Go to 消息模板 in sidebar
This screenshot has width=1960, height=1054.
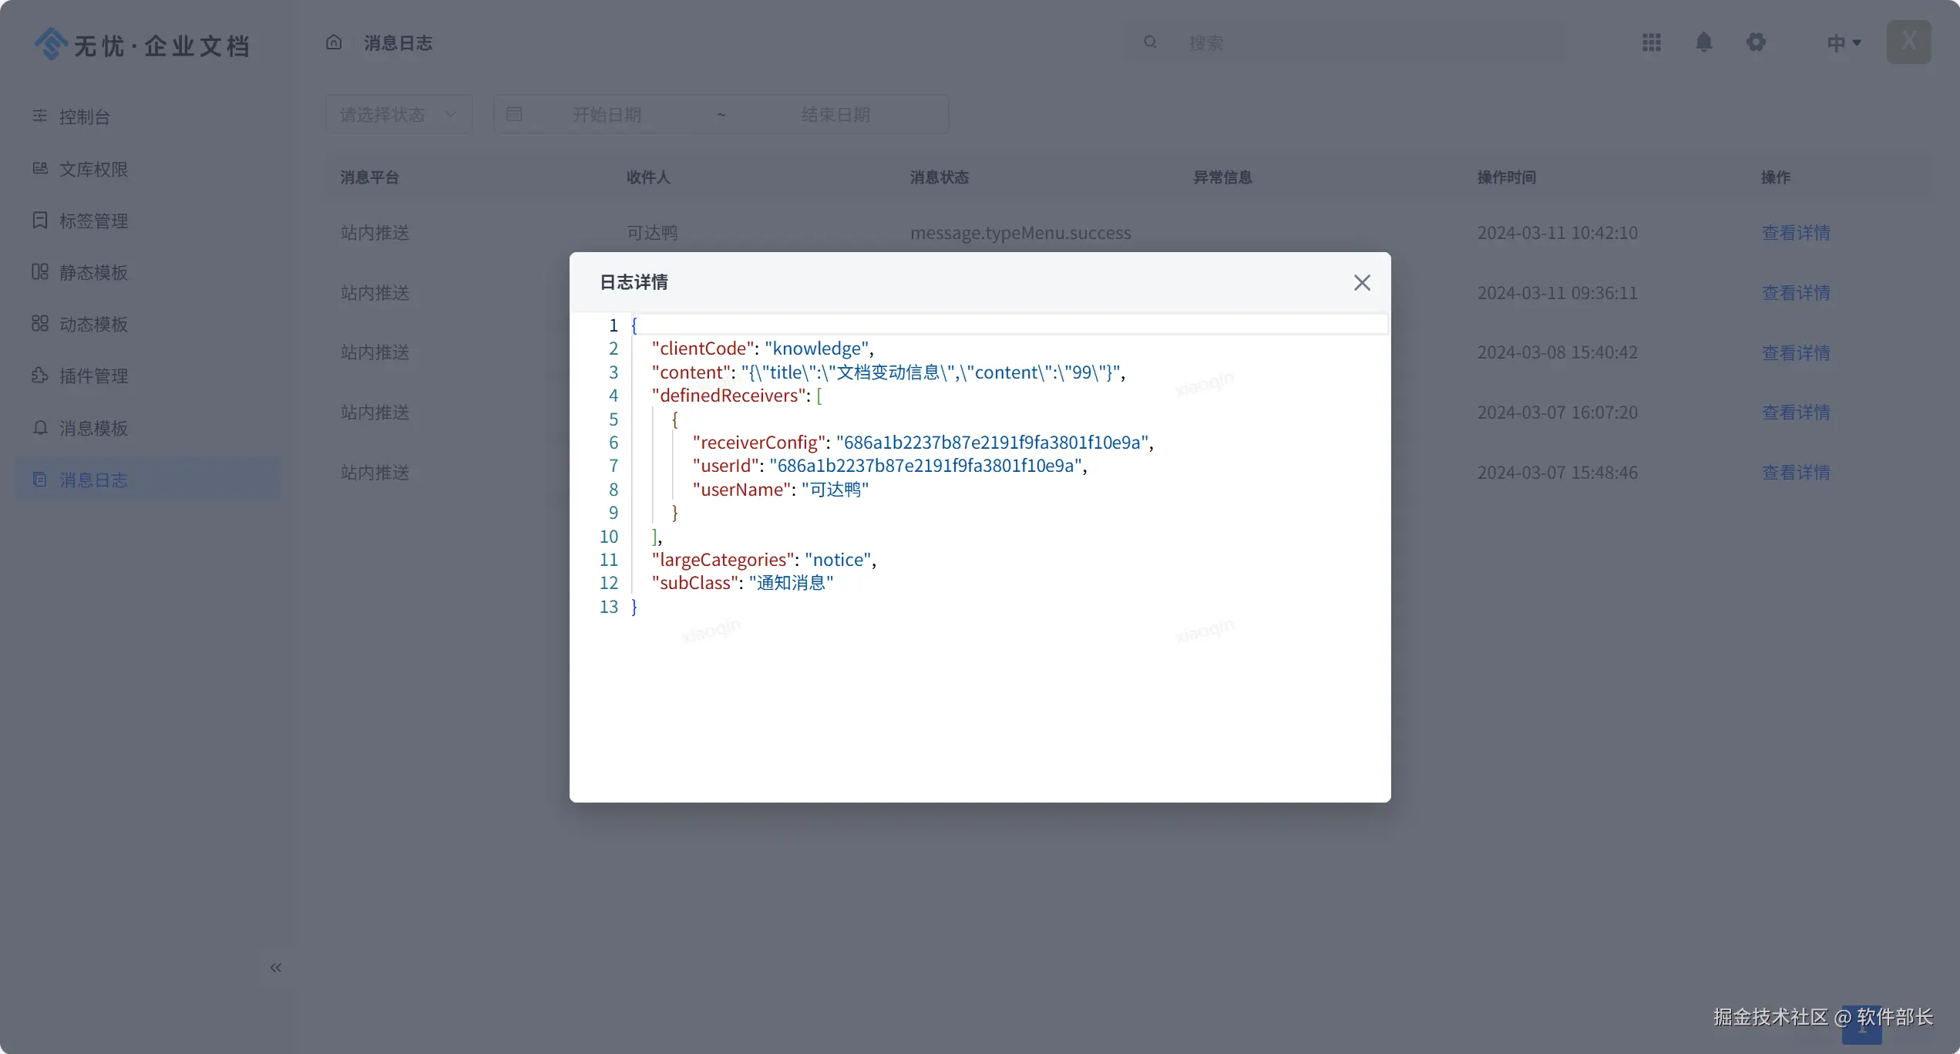[93, 428]
